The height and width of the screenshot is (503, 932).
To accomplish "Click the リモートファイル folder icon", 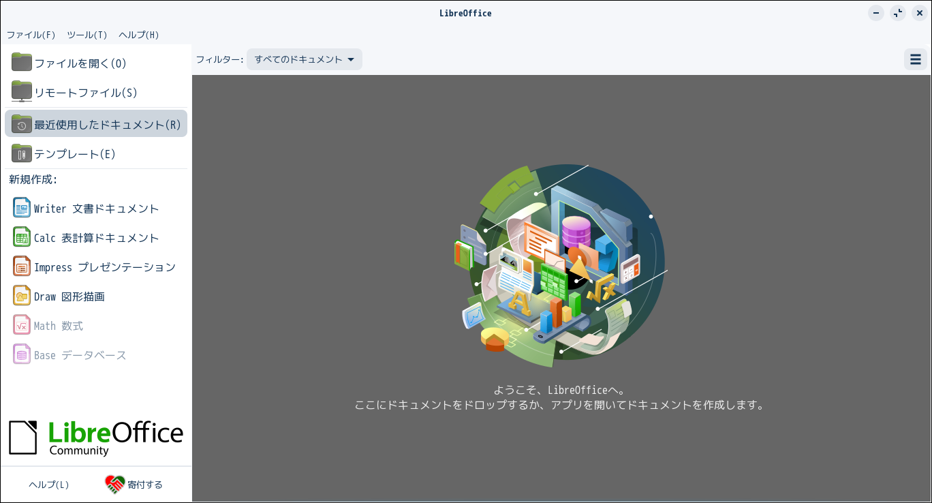I will [x=22, y=92].
